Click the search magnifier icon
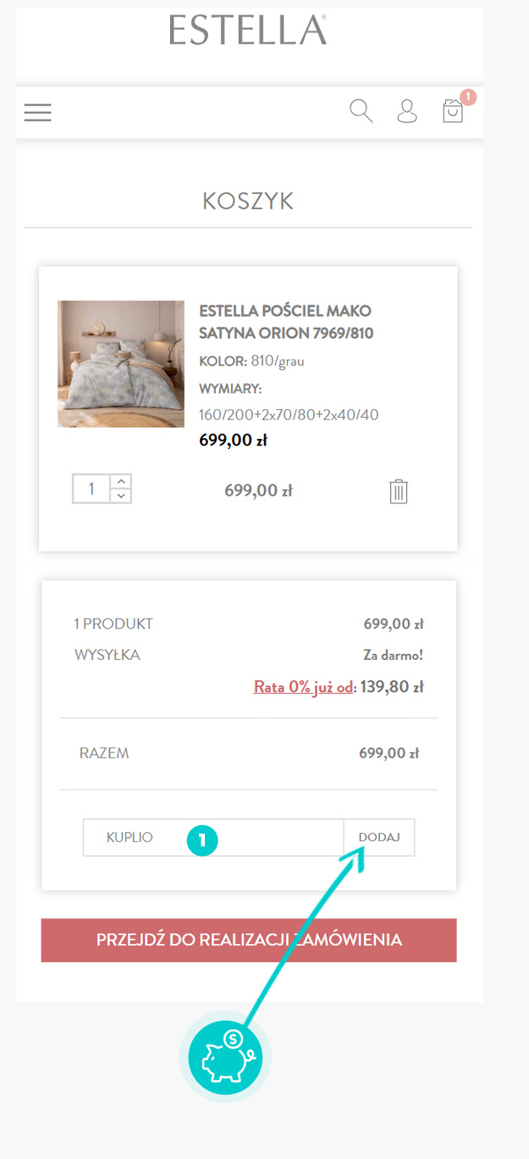The height and width of the screenshot is (1159, 529). click(361, 111)
